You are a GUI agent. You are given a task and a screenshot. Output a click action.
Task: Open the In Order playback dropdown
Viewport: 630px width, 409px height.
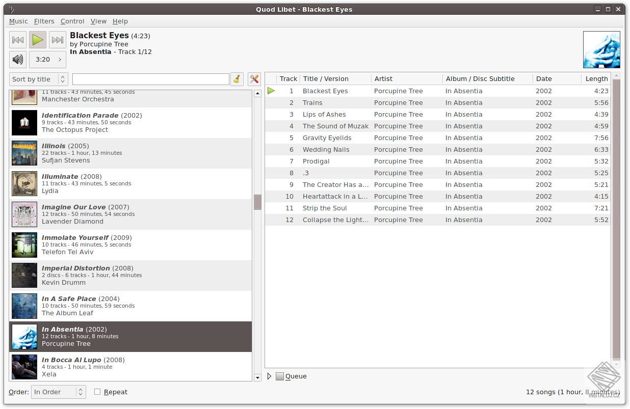pos(59,392)
